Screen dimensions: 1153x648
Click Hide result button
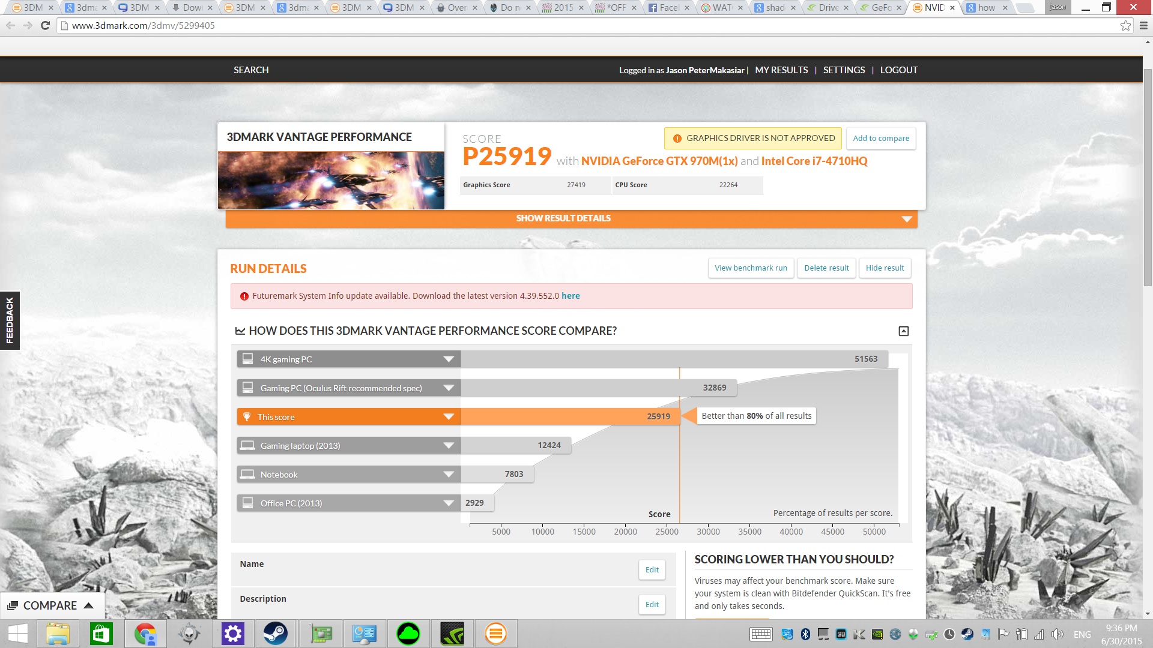tap(885, 268)
